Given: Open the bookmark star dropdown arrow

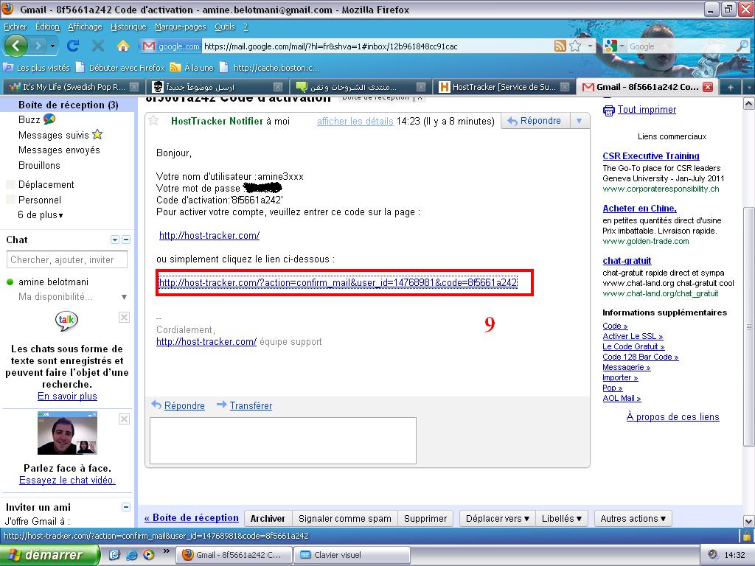Looking at the screenshot, I should tap(590, 46).
